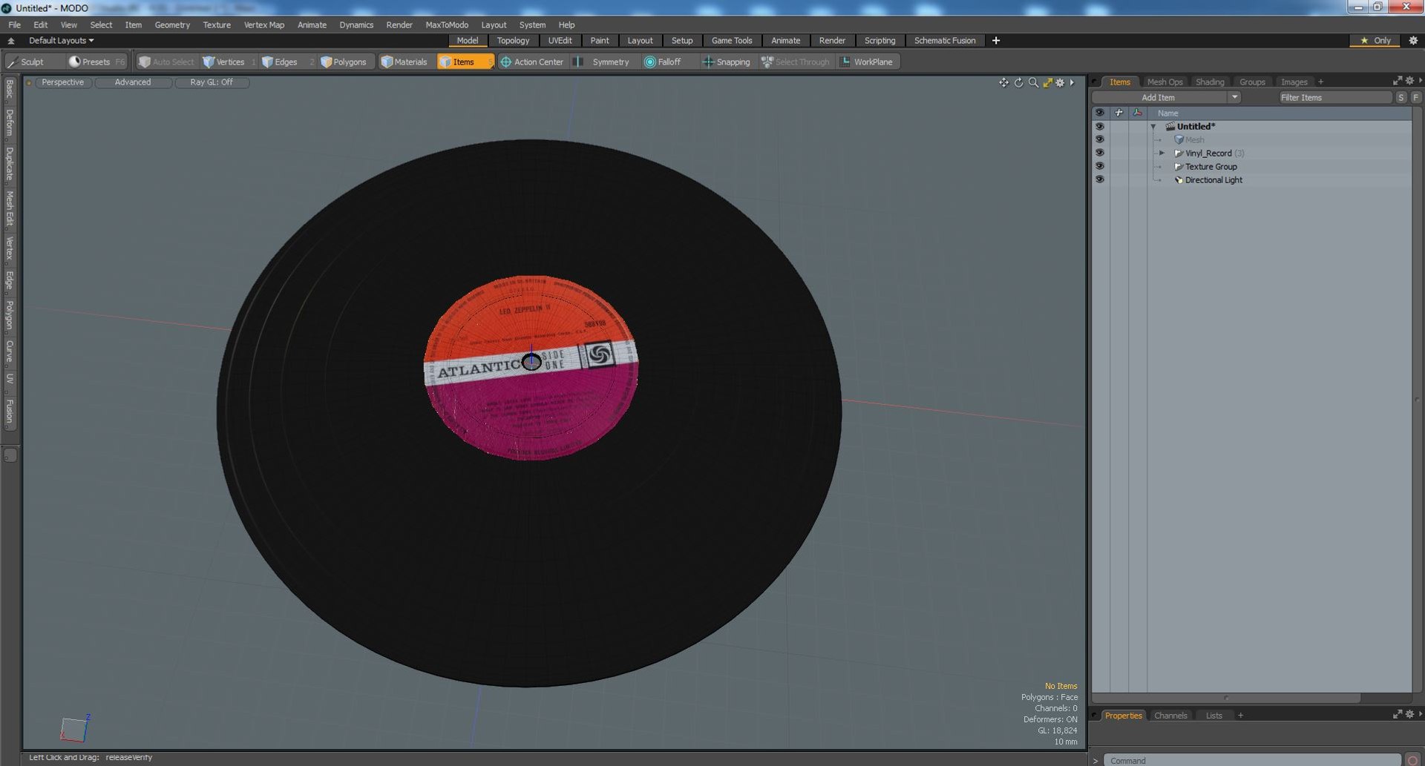Open the Action Center options
This screenshot has width=1425, height=766.
[532, 62]
